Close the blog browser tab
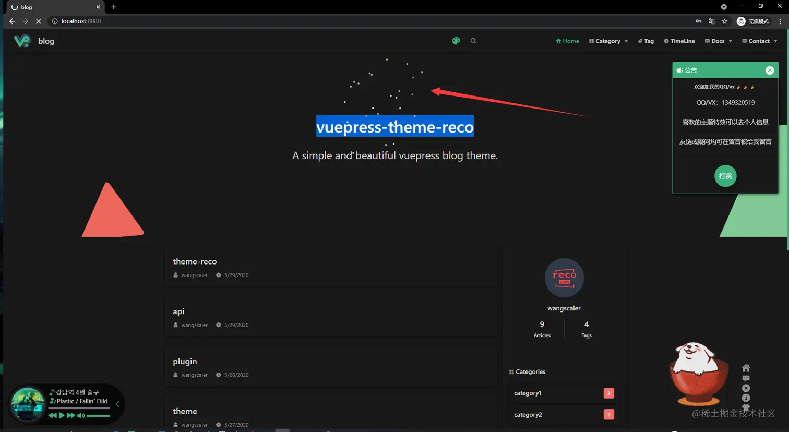Screen dimensions: 789x432 click(98, 7)
